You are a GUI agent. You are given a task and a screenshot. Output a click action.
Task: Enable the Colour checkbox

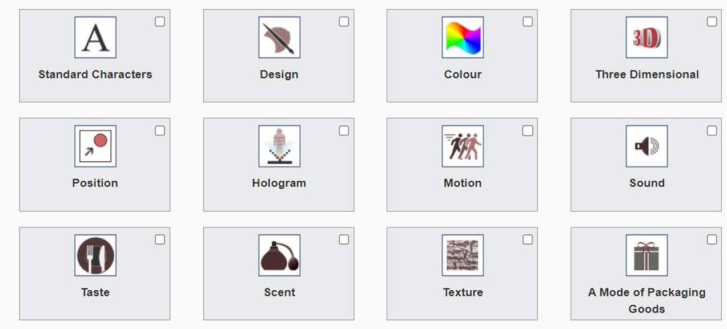528,22
